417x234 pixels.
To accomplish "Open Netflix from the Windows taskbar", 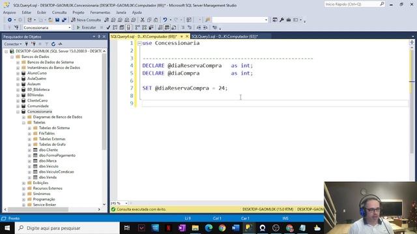I will point(168,228).
